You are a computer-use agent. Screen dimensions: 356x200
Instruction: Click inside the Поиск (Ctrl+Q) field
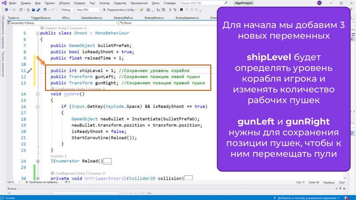pos(204,3)
